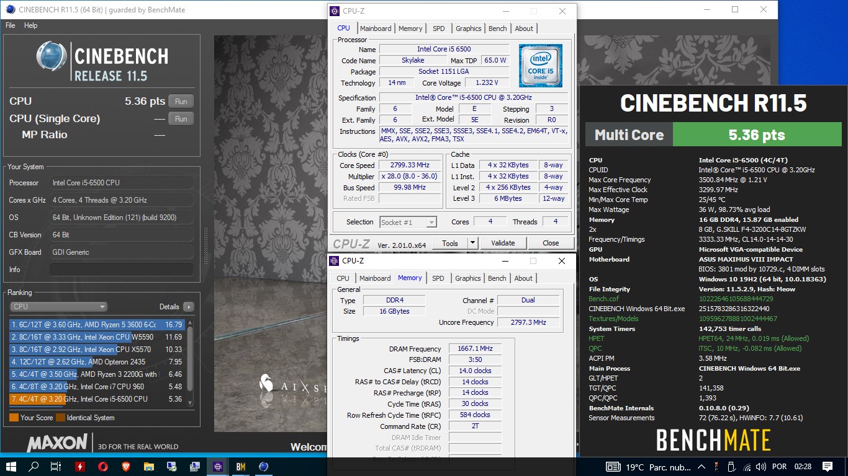Switch to Memory tab in upper CPU-Z
The height and width of the screenshot is (476, 848).
(410, 29)
